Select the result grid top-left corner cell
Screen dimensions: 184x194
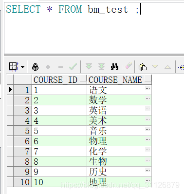click(10, 79)
